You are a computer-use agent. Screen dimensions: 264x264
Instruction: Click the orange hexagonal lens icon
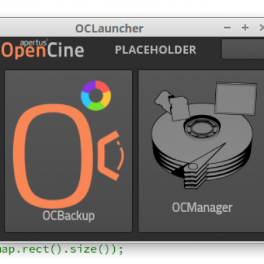tap(111, 156)
